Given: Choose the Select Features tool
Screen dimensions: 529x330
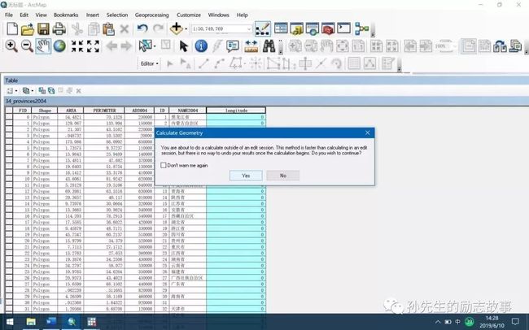Looking at the screenshot, I should pos(145,46).
